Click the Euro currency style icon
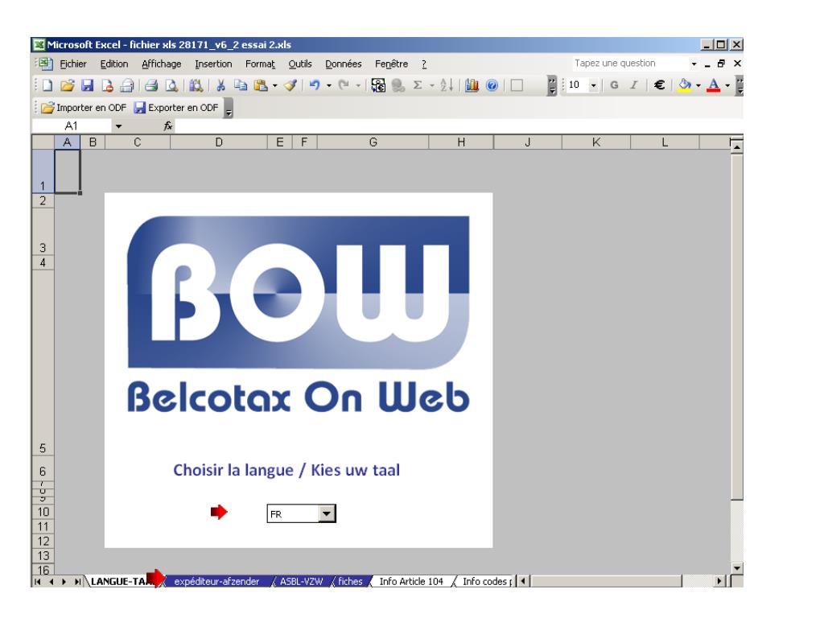The width and height of the screenshot is (824, 618). click(x=660, y=85)
